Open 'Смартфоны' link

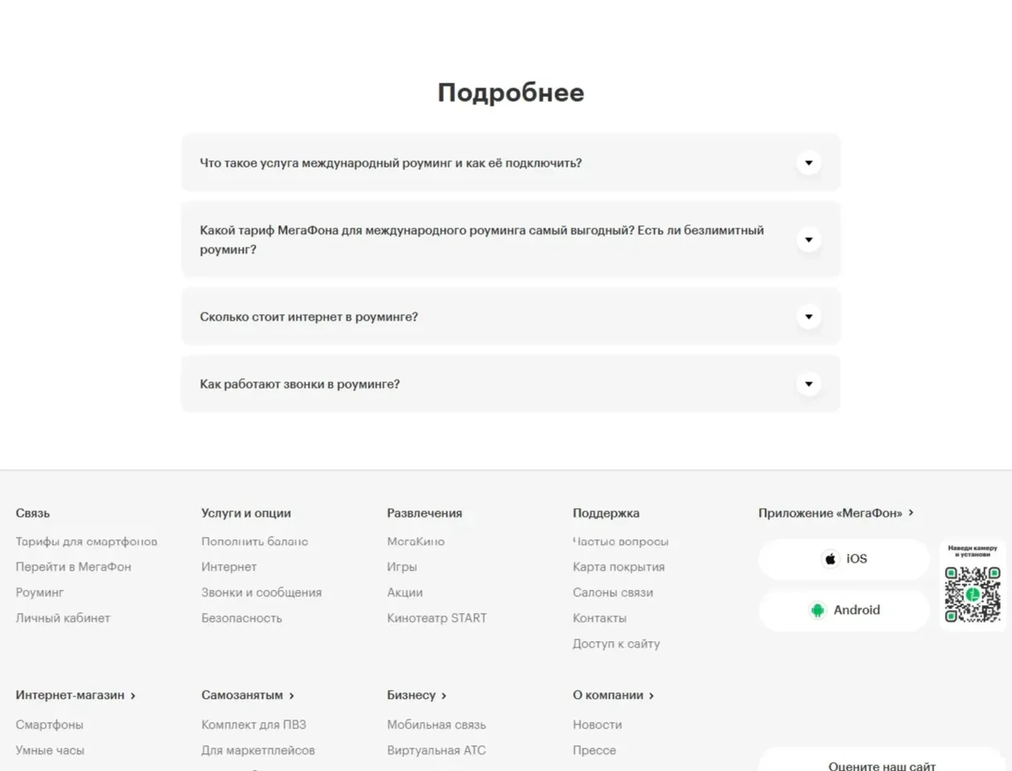click(50, 725)
